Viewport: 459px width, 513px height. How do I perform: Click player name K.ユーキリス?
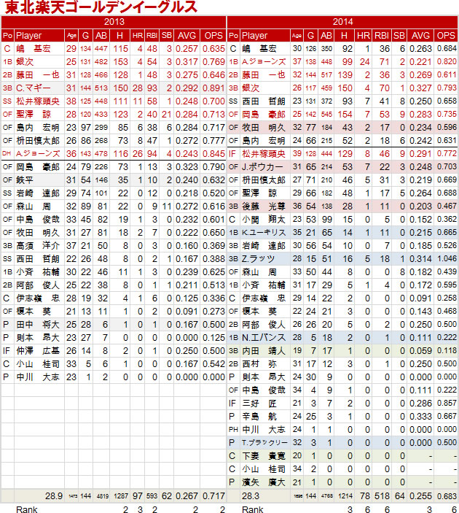tap(264, 233)
